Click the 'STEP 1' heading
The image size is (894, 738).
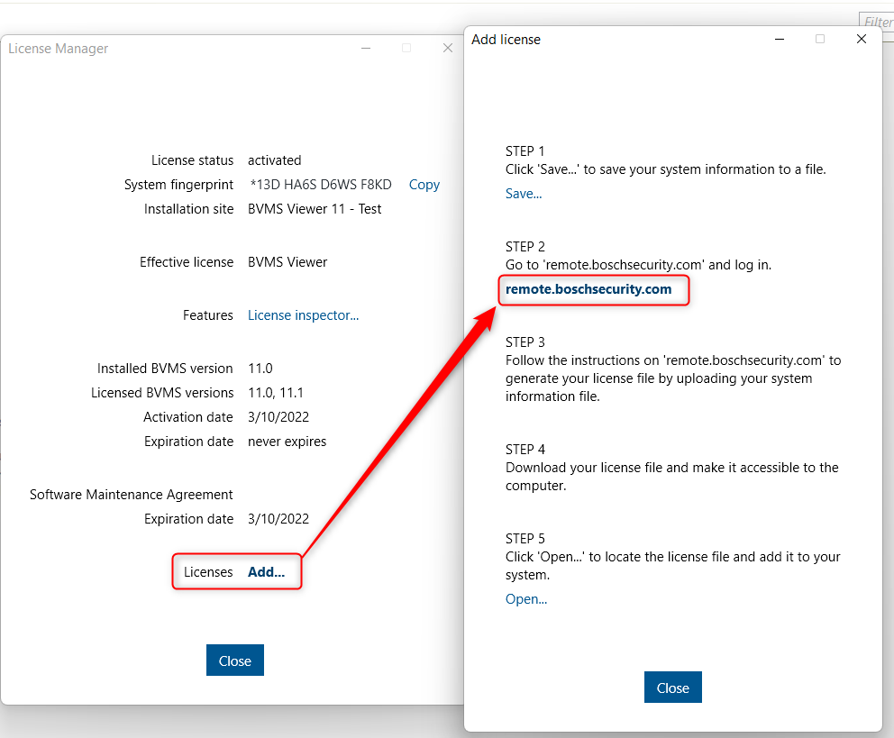pos(525,151)
